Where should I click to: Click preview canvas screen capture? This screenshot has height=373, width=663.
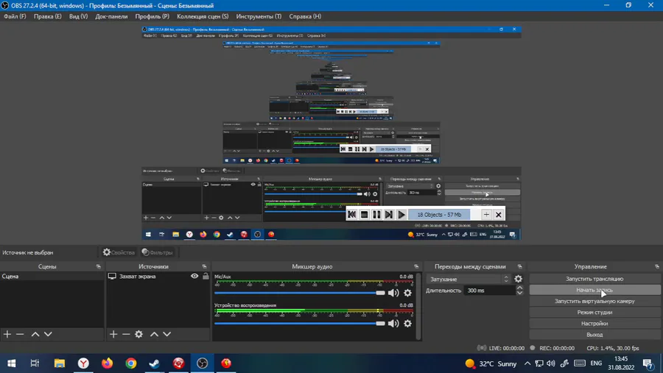click(x=331, y=133)
